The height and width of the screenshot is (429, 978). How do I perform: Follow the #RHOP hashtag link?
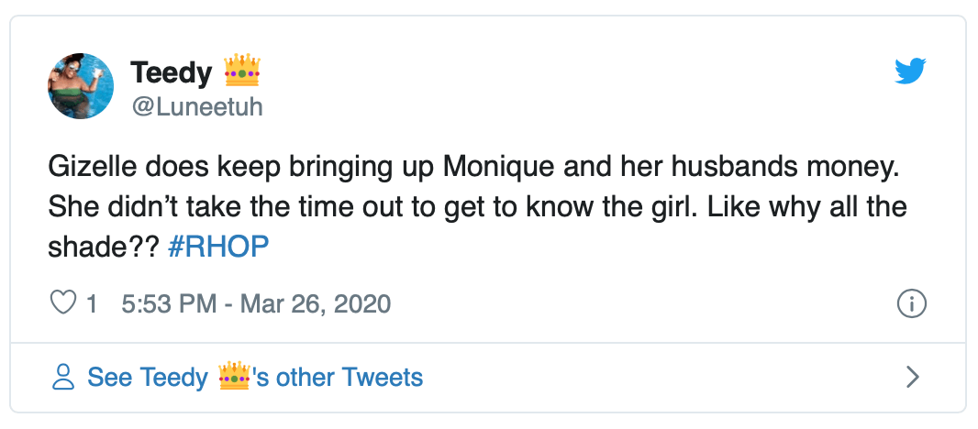click(218, 248)
